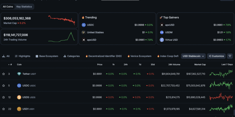Click the USDC logo in the table

click(x=19, y=85)
